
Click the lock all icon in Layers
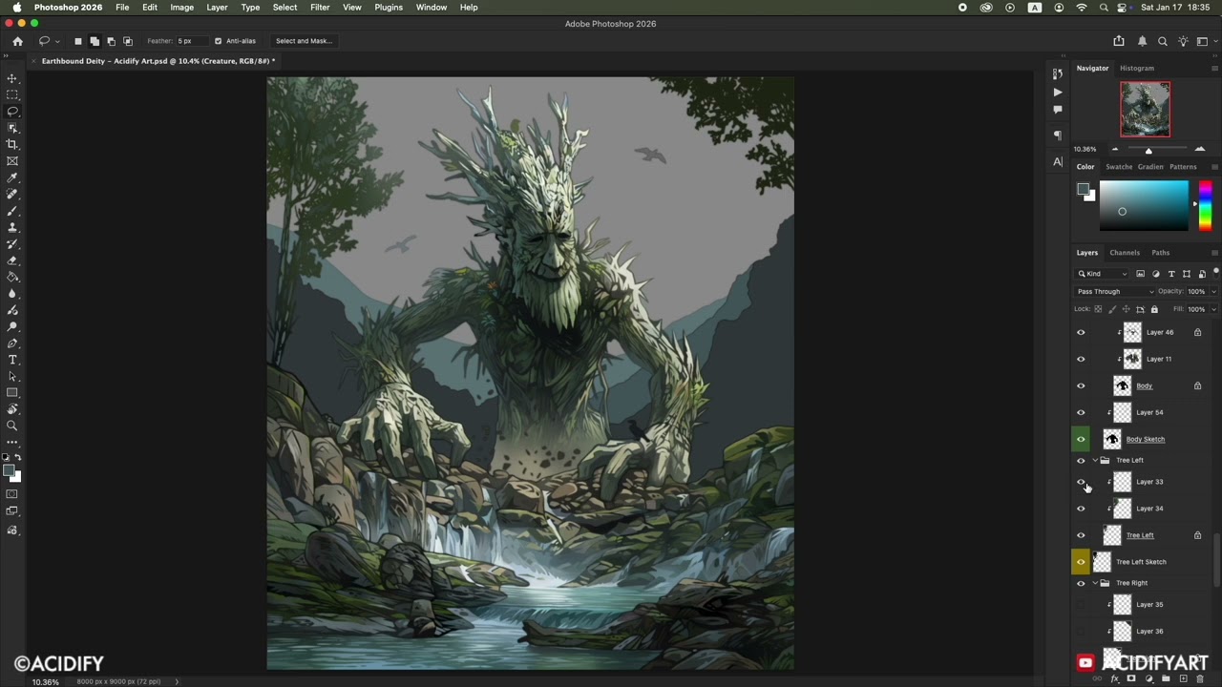pos(1154,309)
